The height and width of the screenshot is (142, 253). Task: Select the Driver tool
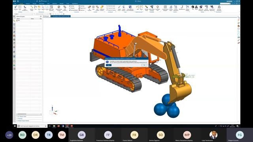(39, 8)
